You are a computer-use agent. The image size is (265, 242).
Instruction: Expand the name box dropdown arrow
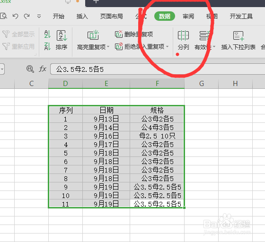coord(2,69)
